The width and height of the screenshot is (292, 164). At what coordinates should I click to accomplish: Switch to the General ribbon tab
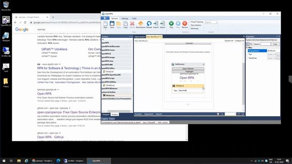pyautogui.click(x=115, y=18)
